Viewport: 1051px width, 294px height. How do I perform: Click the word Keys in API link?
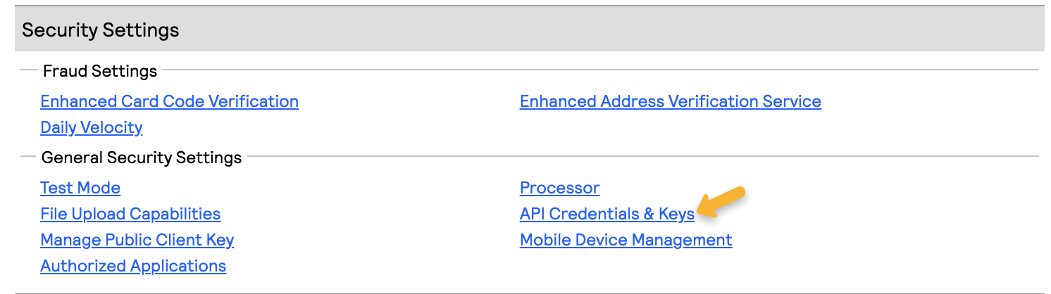(x=676, y=214)
